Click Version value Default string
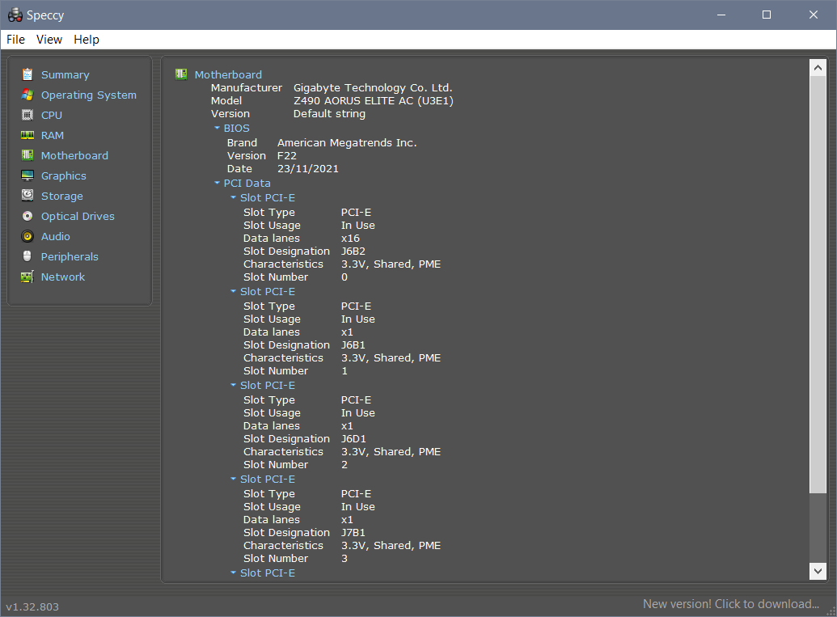837x617 pixels. click(329, 114)
